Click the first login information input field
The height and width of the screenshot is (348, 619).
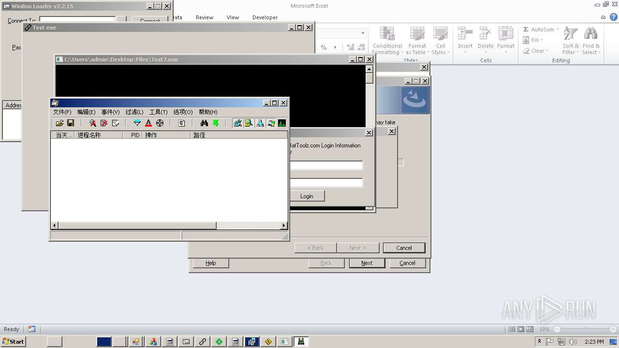tap(326, 165)
